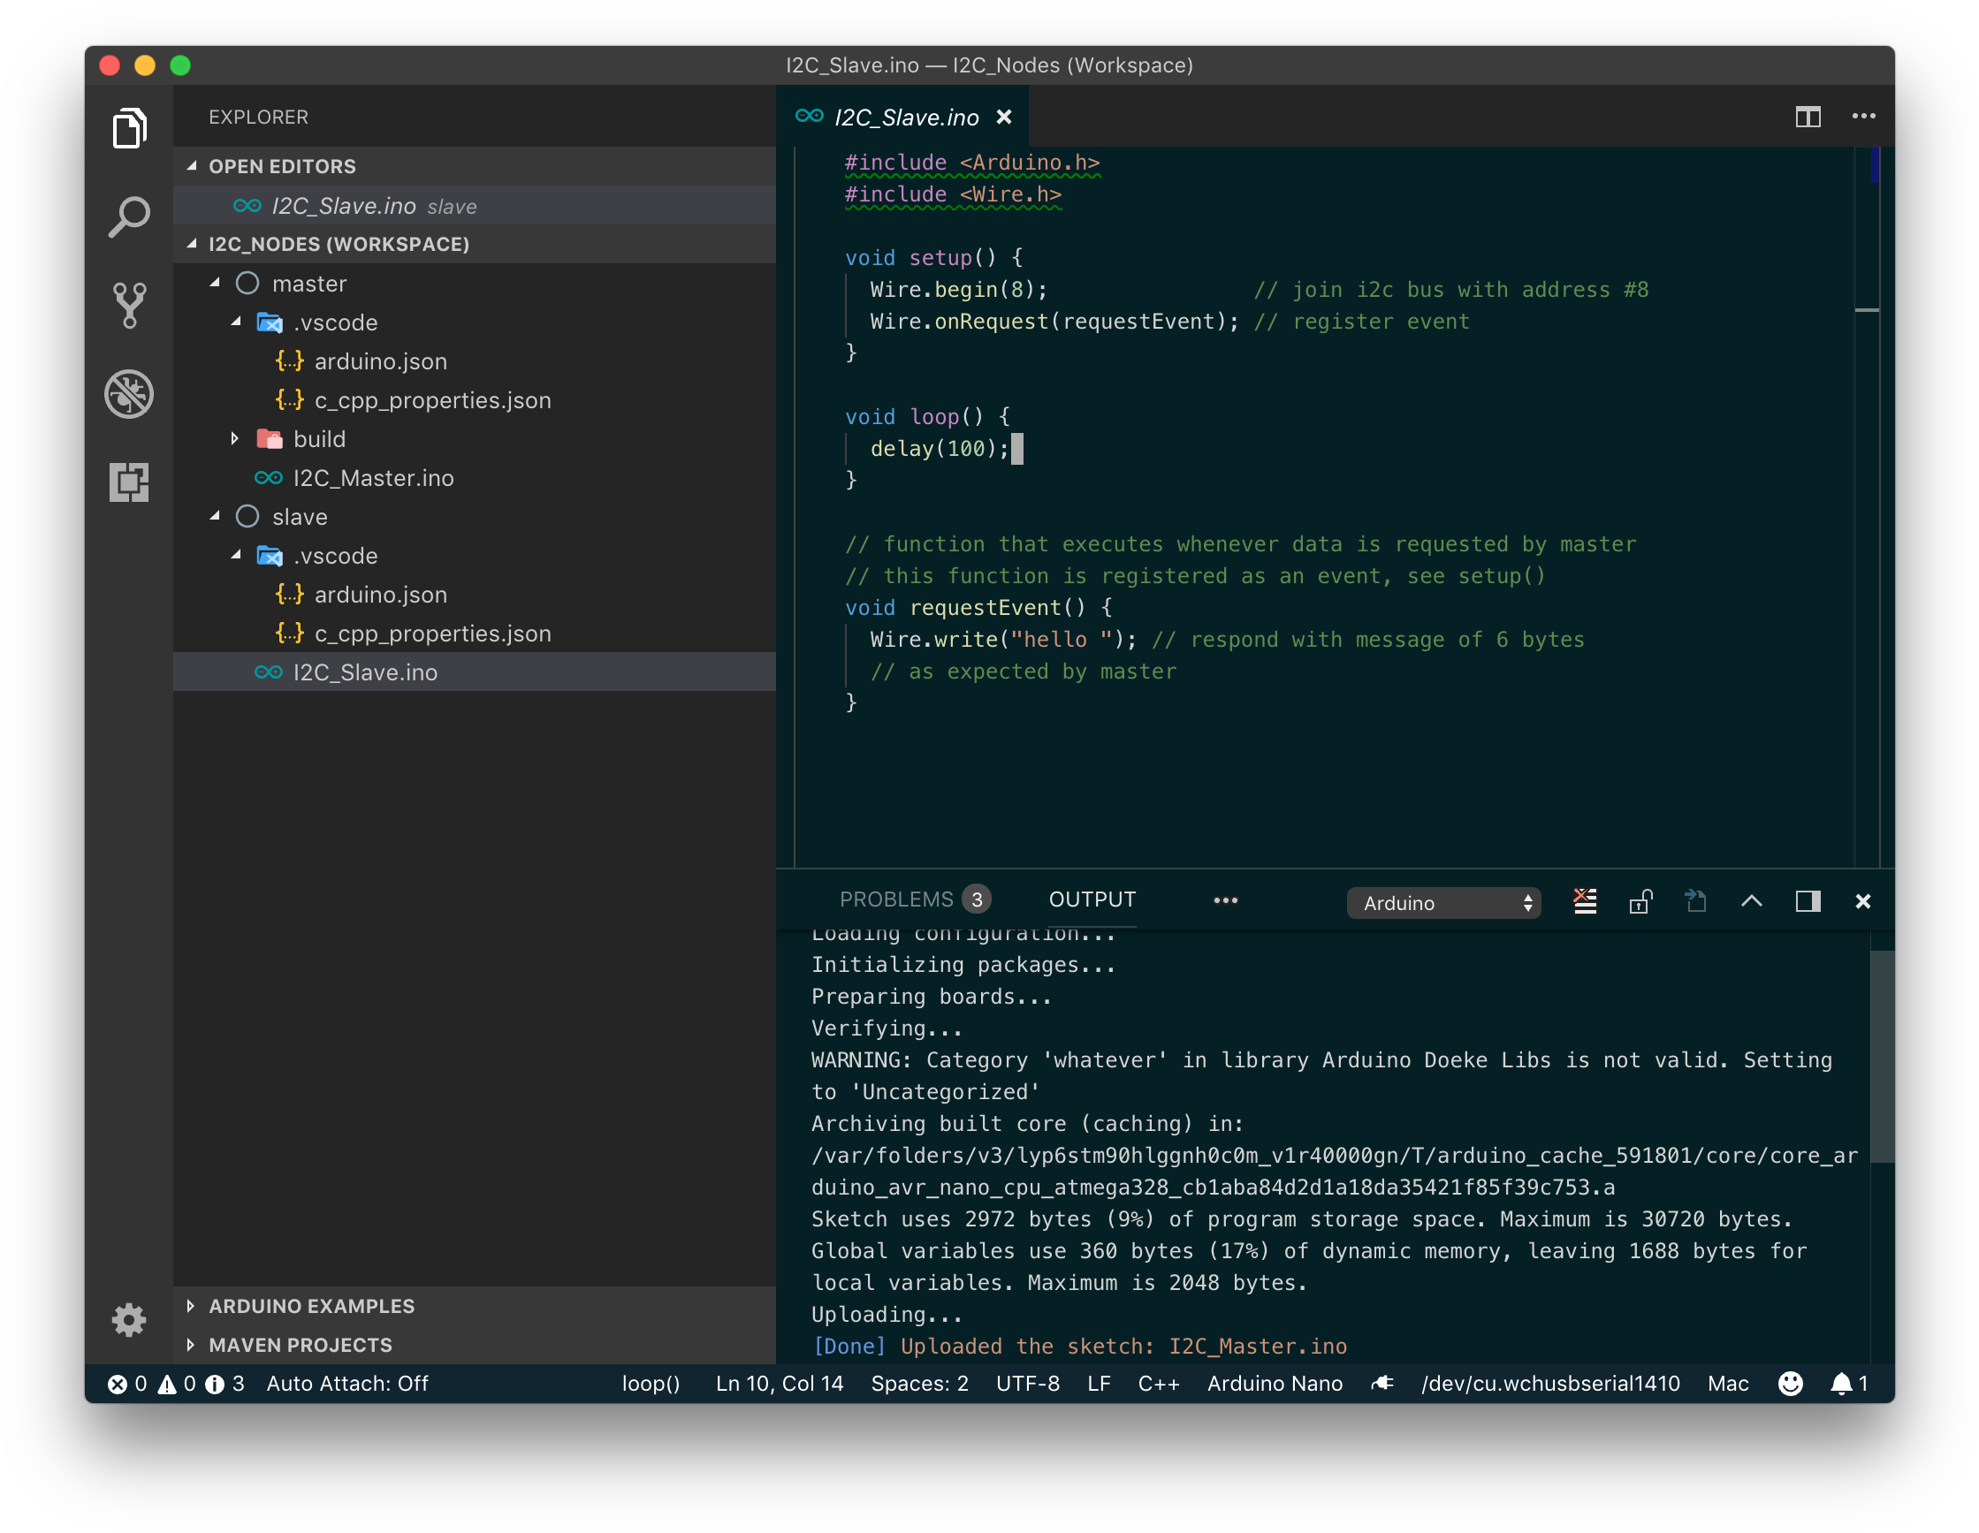
Task: Toggle Auto Attach: Off in status bar
Action: (347, 1384)
